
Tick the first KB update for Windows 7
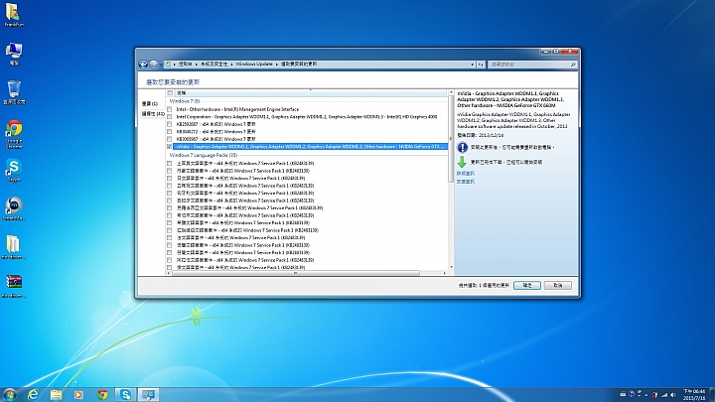coord(170,124)
